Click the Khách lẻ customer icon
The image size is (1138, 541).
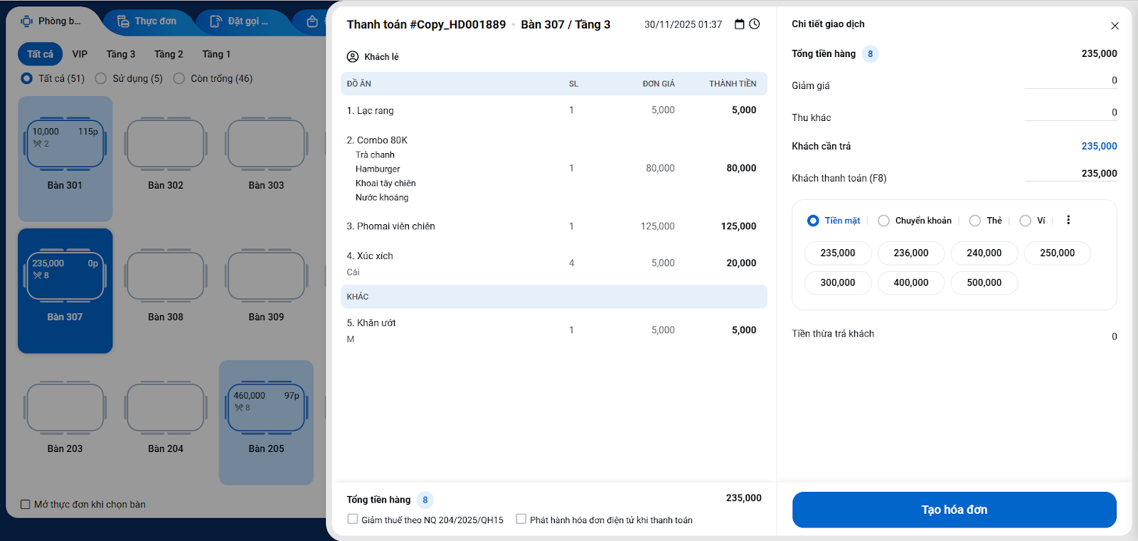[x=353, y=57]
